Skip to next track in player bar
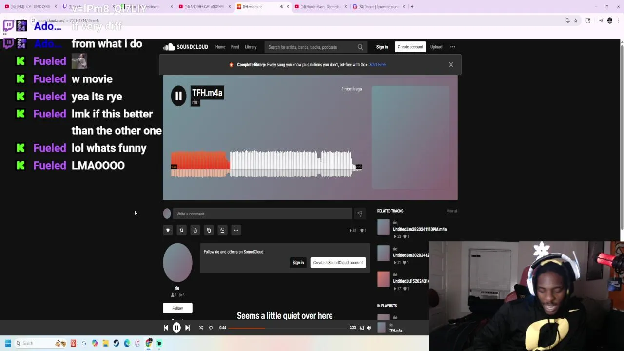This screenshot has width=624, height=351. point(188,328)
